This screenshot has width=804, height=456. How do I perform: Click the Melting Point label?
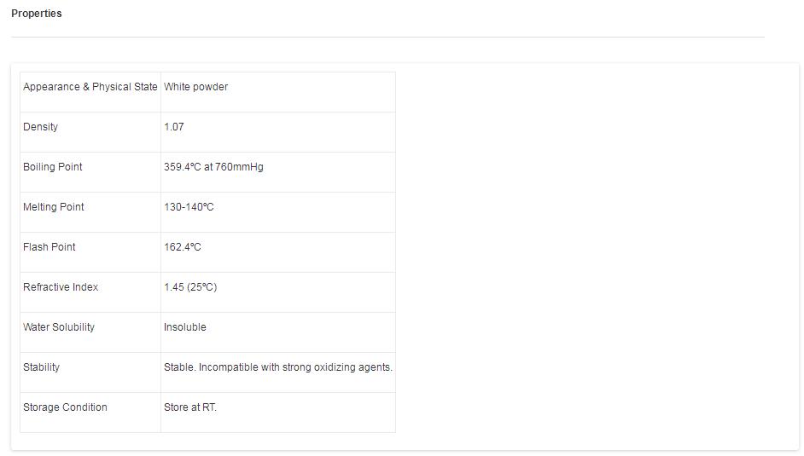tap(53, 207)
